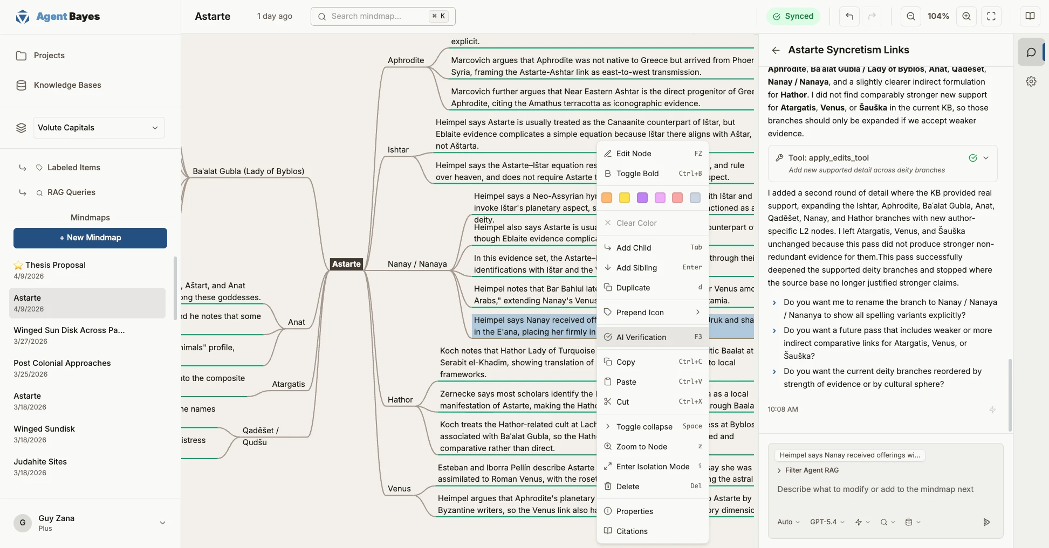This screenshot has height=548, width=1049.
Task: Zoom out the mindmap canvas
Action: point(910,16)
